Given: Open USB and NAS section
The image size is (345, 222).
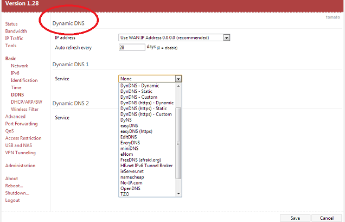Looking at the screenshot, I should (x=18, y=145).
